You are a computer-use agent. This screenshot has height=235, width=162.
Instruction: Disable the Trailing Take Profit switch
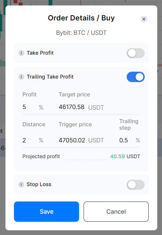pos(136,77)
